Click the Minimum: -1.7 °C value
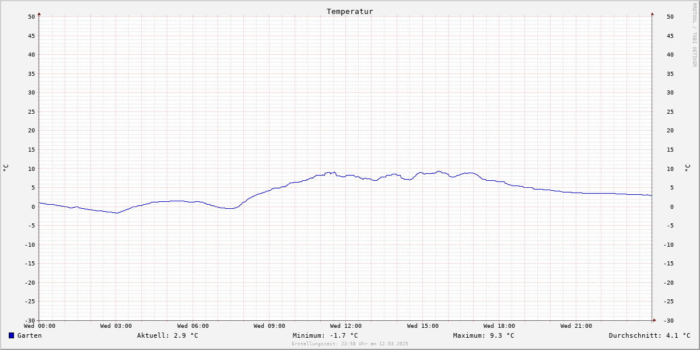The width and height of the screenshot is (700, 350). pos(325,335)
